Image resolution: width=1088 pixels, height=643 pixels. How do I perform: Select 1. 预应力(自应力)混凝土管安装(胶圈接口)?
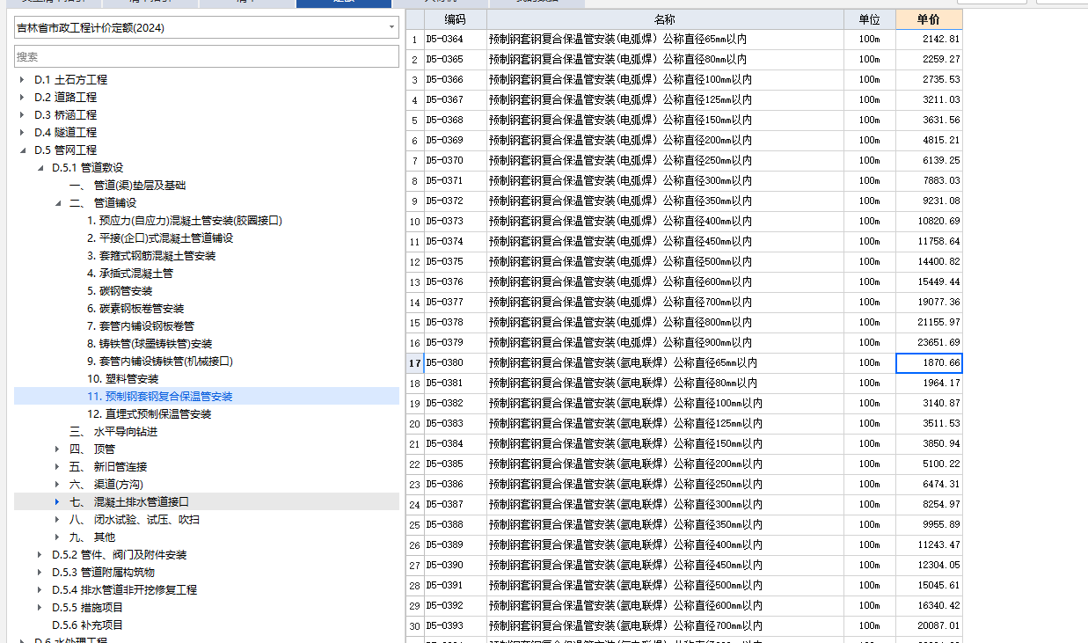185,221
